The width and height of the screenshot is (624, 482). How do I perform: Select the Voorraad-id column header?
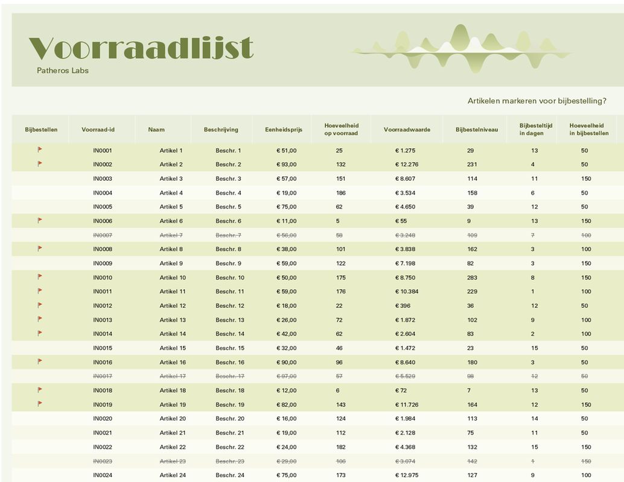pos(98,130)
